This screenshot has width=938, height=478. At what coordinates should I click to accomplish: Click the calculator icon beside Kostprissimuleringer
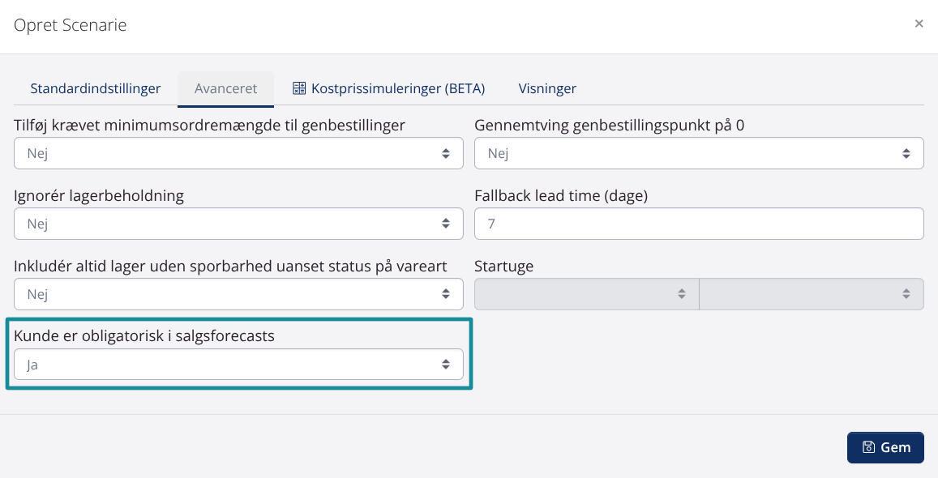point(299,88)
